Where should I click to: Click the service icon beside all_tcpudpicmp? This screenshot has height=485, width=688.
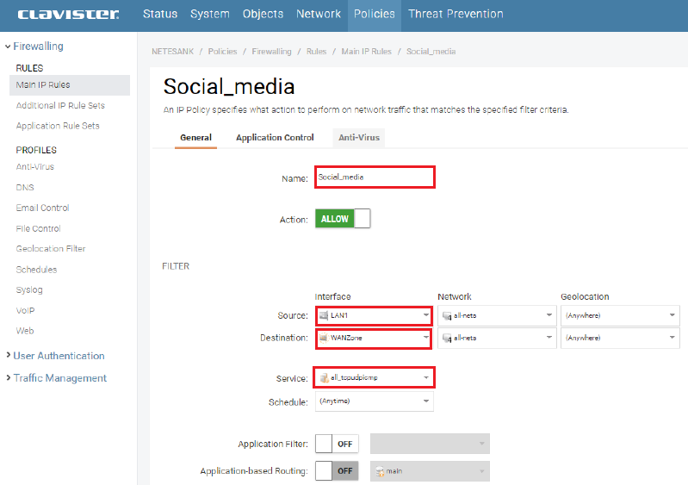324,377
